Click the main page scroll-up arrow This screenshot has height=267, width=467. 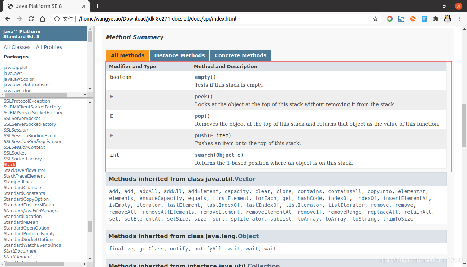464,29
